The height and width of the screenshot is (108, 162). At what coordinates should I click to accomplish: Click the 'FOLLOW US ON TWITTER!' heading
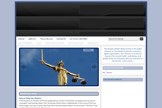point(123,68)
